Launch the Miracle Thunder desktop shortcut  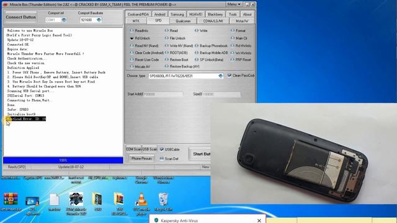pos(76,204)
